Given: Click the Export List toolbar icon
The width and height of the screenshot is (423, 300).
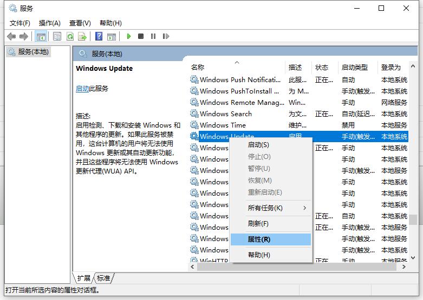Looking at the screenshot, I should pos(82,36).
